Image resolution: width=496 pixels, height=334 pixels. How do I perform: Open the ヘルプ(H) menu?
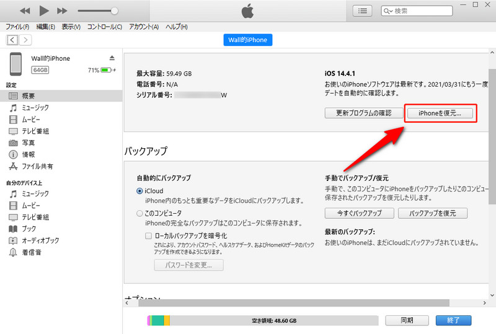click(177, 27)
